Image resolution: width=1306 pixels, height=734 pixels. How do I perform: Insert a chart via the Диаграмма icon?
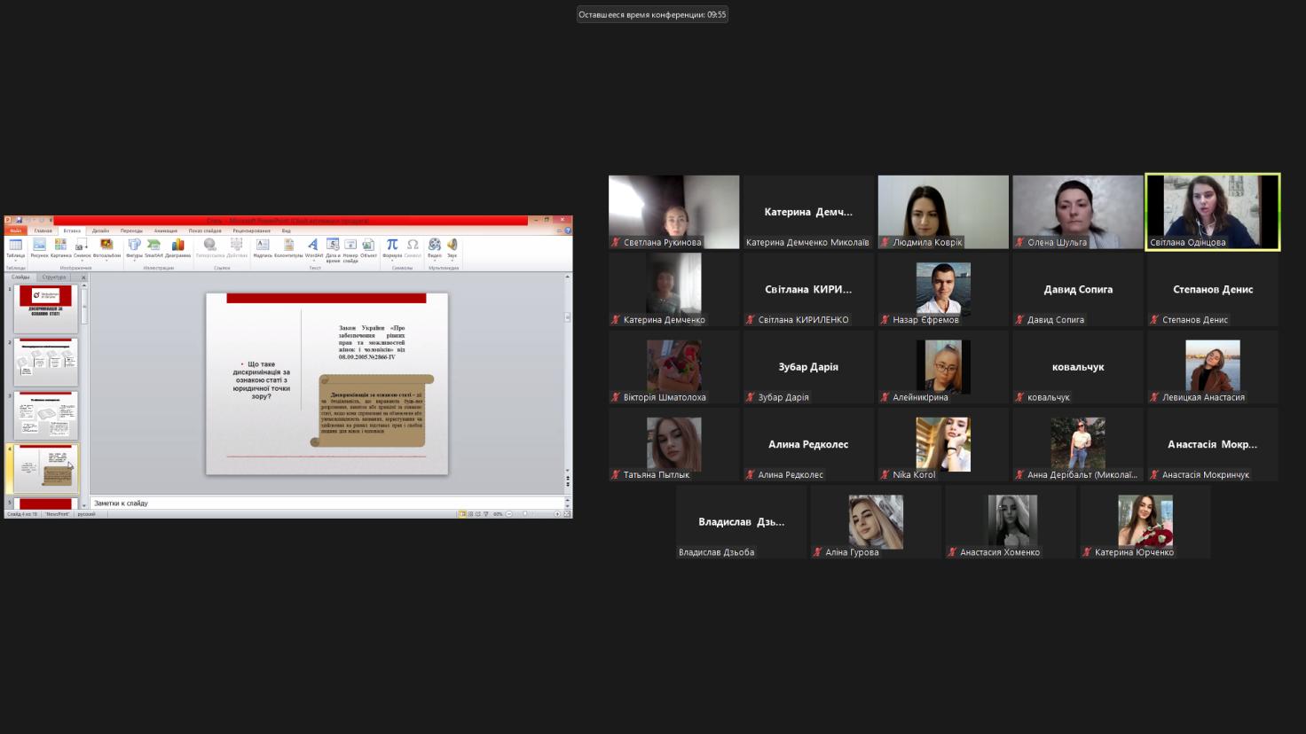(177, 246)
